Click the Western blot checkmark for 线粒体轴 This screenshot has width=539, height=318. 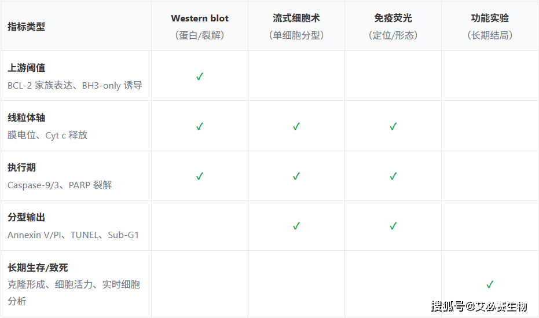[x=200, y=126]
